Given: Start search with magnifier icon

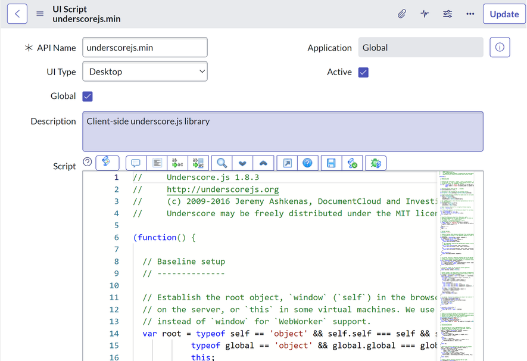Looking at the screenshot, I should click(222, 163).
